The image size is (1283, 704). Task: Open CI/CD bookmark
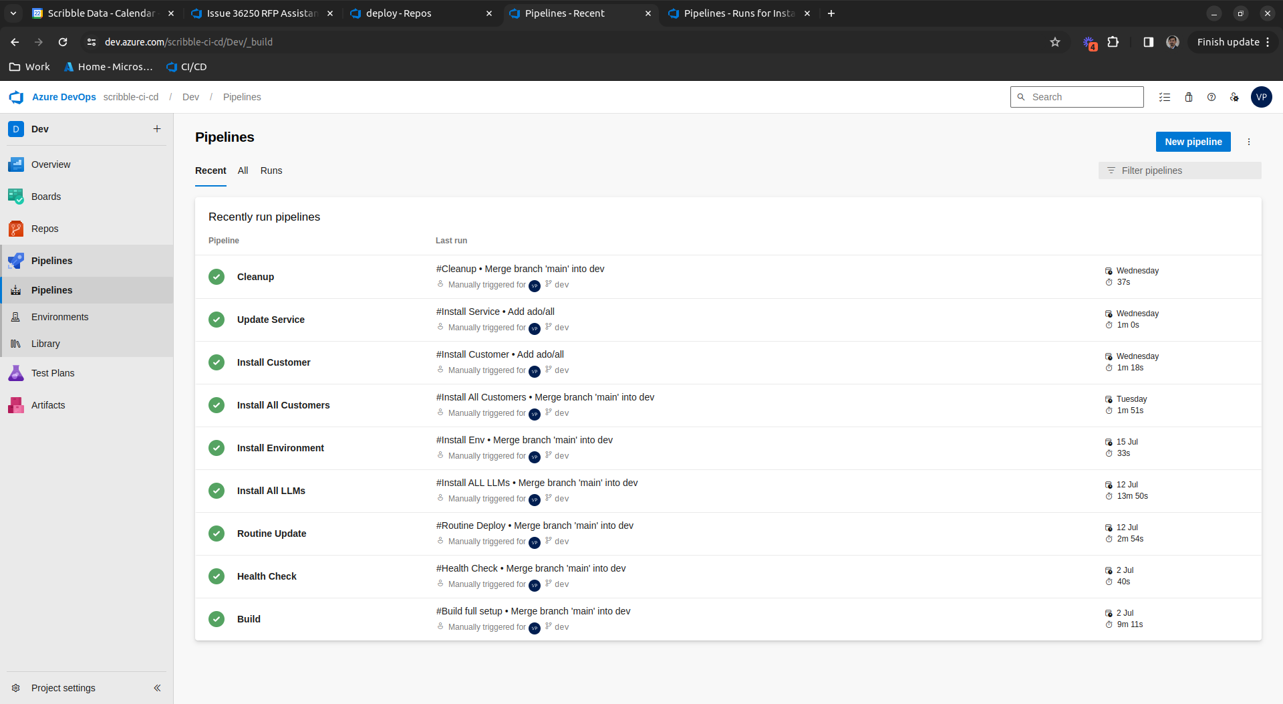[186, 67]
